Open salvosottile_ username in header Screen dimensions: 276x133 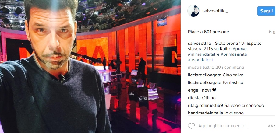pos(215,11)
